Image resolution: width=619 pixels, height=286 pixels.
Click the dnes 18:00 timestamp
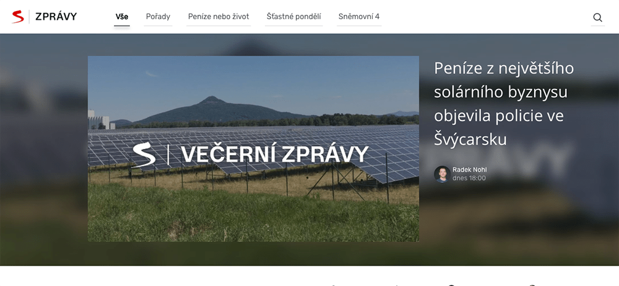point(469,179)
